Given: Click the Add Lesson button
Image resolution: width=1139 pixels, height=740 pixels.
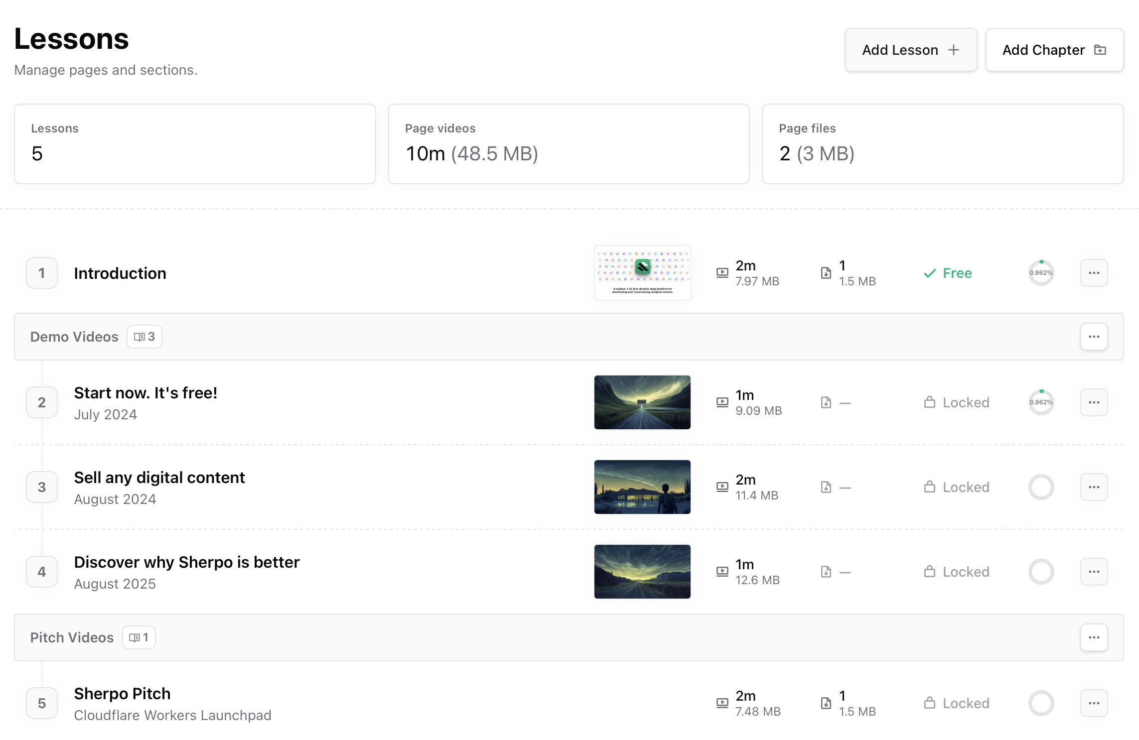Looking at the screenshot, I should [911, 50].
